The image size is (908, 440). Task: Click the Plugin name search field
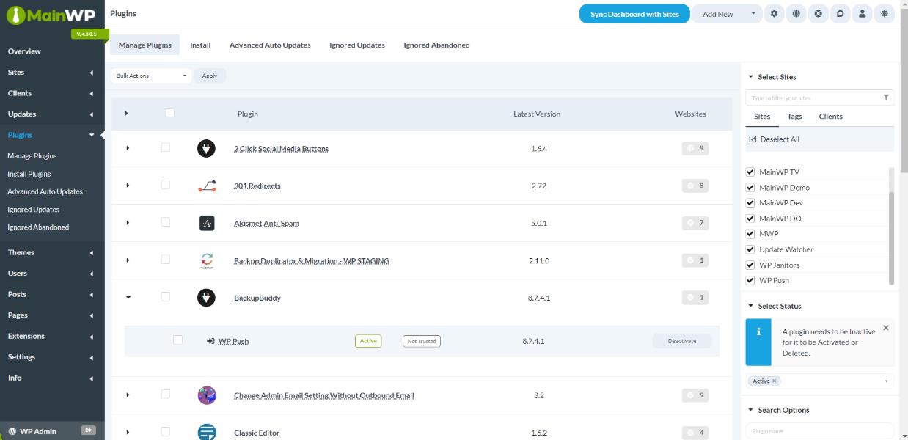[x=819, y=431]
